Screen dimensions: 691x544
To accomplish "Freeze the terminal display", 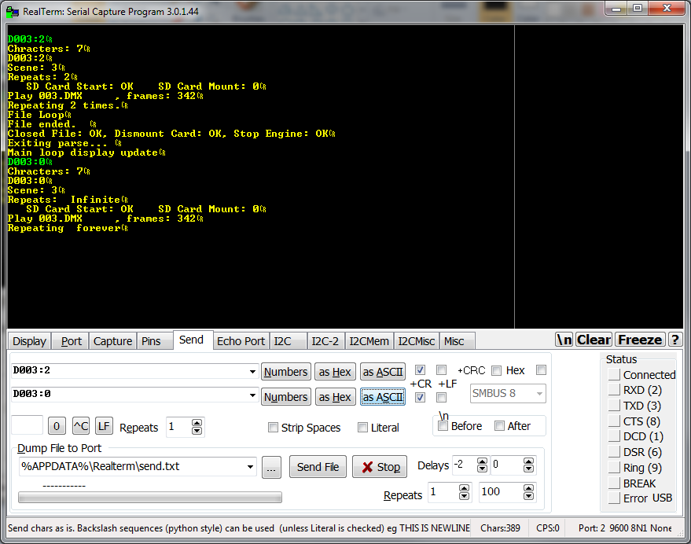I will tap(641, 340).
